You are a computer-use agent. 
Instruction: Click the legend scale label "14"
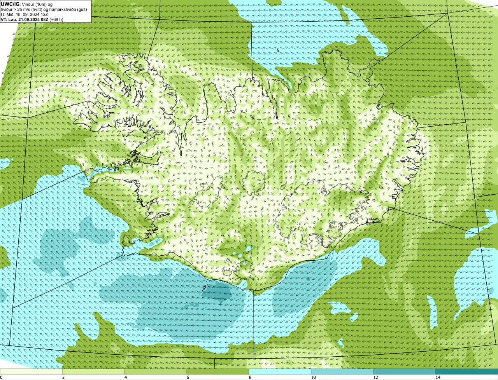click(x=438, y=377)
